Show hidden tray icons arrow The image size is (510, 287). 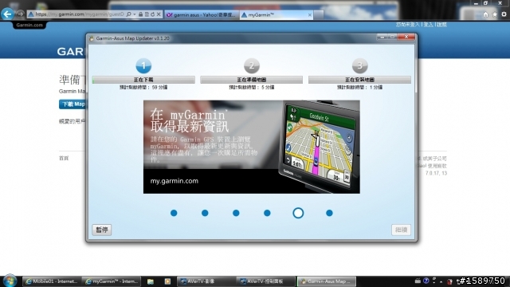[x=441, y=281]
